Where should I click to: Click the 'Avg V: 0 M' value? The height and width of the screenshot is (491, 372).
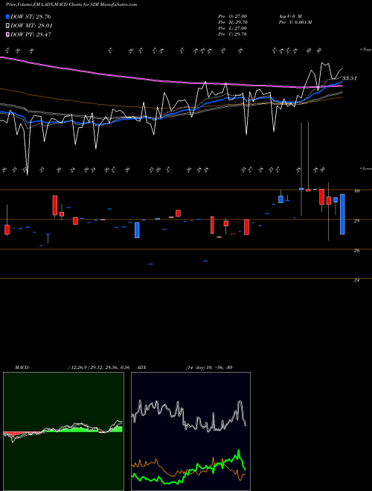click(289, 16)
